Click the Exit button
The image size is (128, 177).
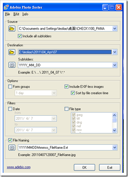point(110,168)
